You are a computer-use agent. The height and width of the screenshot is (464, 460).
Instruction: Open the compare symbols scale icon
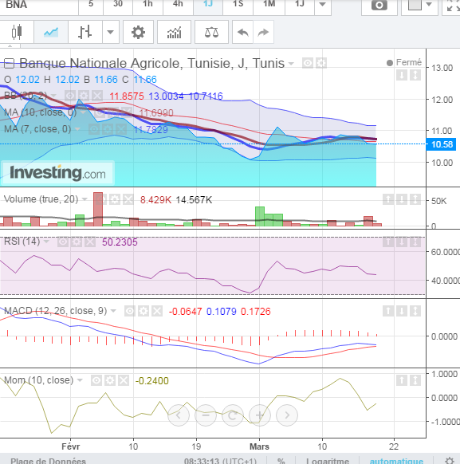211,32
